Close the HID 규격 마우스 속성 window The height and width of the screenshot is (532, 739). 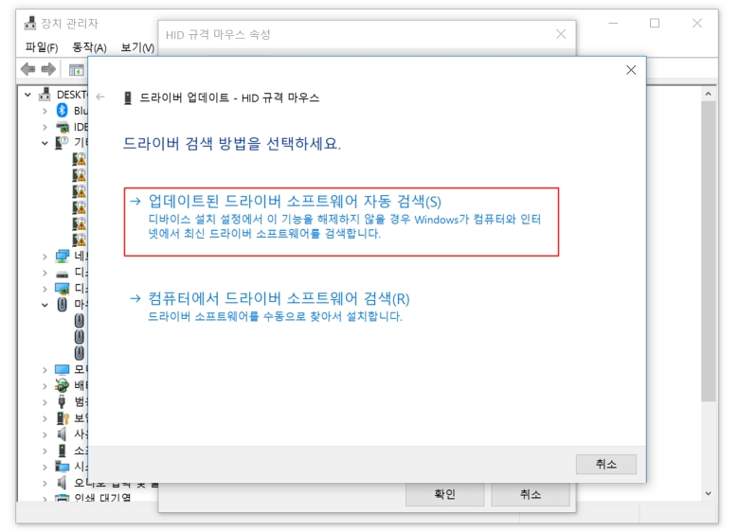(x=560, y=34)
